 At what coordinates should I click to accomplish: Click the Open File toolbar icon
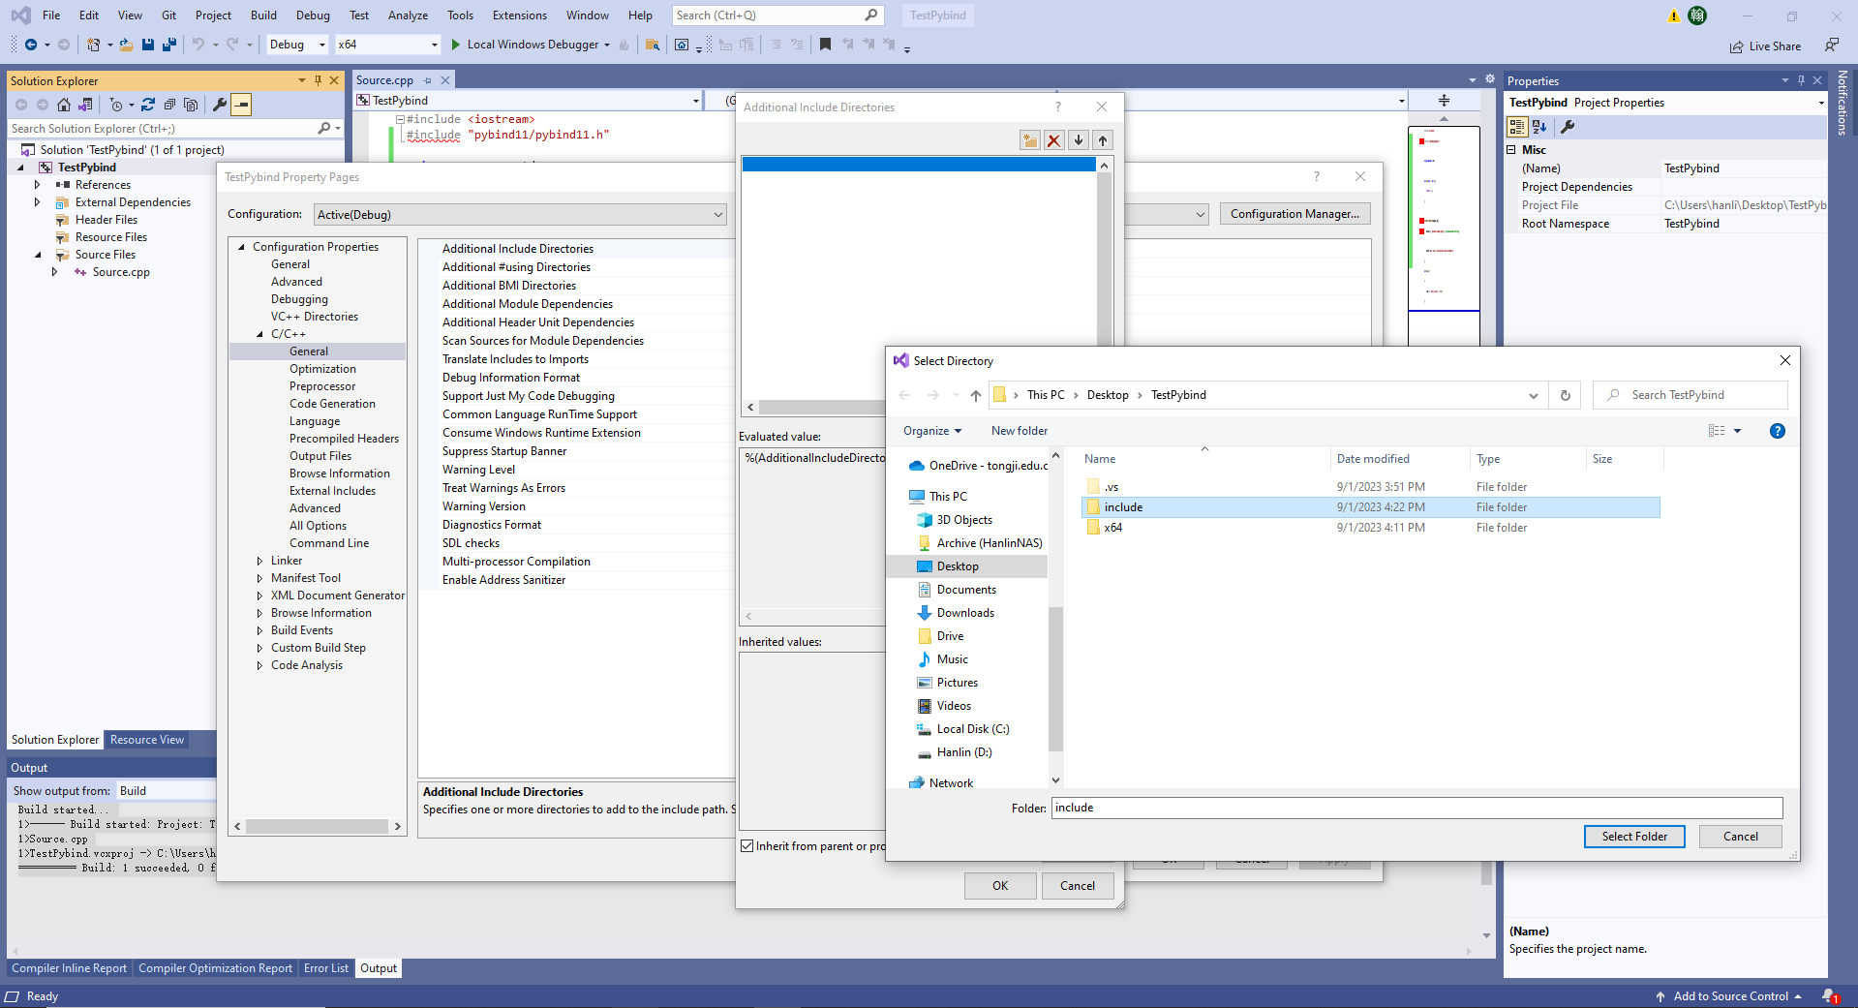point(126,45)
